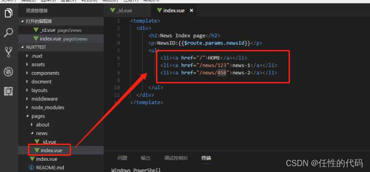Image resolution: width=370 pixels, height=172 pixels.
Task: Select index.vue under the news folder
Action: [x=61, y=150]
